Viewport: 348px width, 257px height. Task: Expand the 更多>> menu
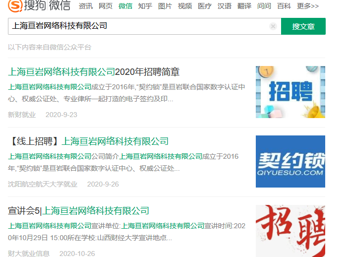coord(308,6)
